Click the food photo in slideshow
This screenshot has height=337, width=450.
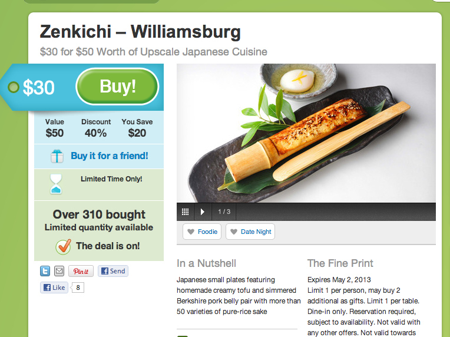click(306, 133)
